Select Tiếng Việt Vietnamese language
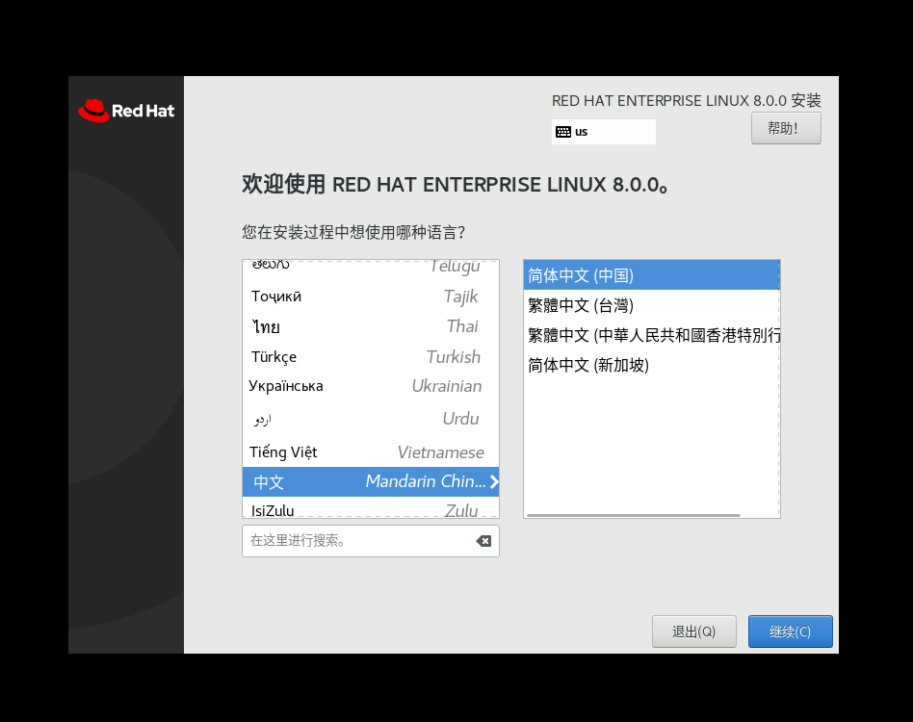The image size is (913, 722). pos(370,452)
